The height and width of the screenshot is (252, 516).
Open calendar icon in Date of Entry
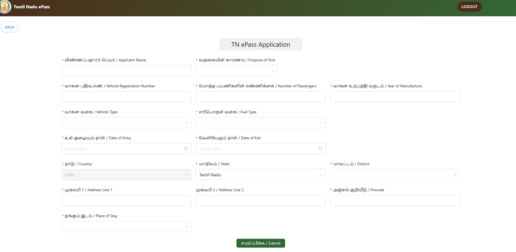tap(186, 149)
